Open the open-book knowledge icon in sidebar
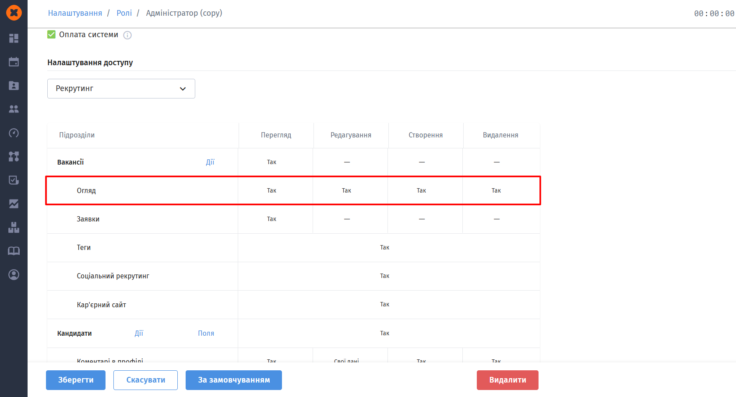 [x=14, y=251]
